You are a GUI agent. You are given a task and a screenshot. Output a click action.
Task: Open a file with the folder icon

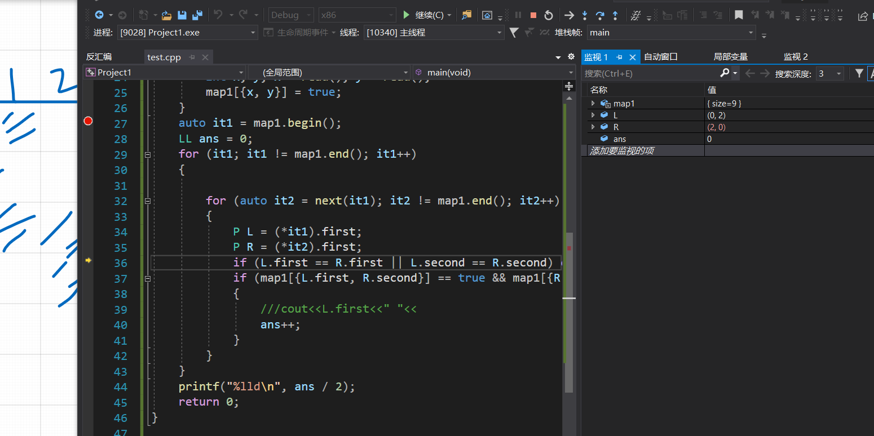click(166, 15)
